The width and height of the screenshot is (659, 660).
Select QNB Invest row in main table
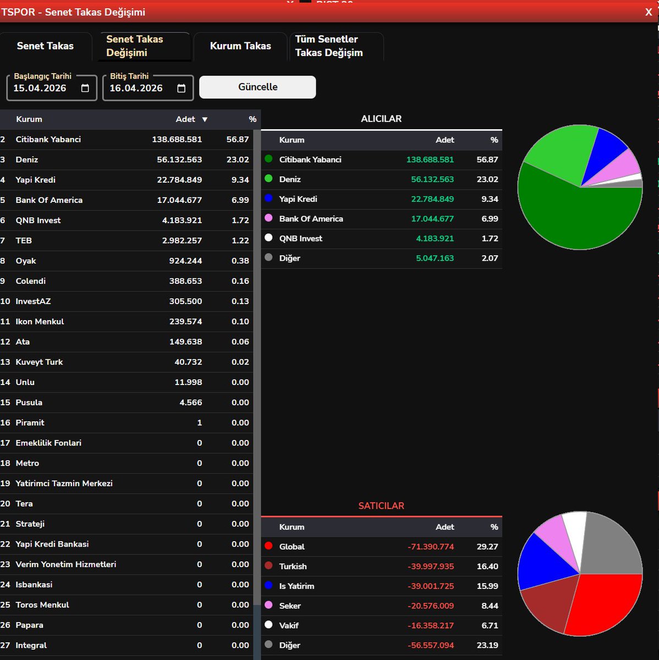[127, 221]
